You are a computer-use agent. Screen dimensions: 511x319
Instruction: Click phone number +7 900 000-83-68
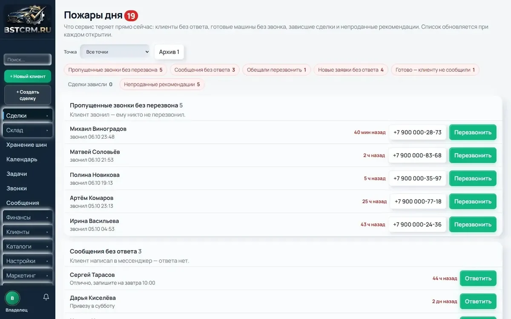(x=417, y=155)
